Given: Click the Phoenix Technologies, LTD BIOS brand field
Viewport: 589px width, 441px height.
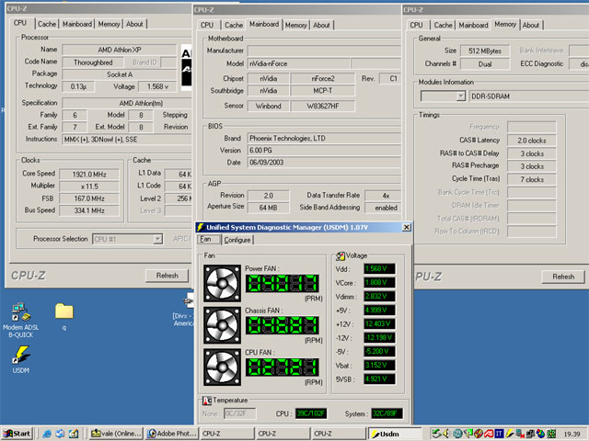Looking at the screenshot, I should [324, 139].
